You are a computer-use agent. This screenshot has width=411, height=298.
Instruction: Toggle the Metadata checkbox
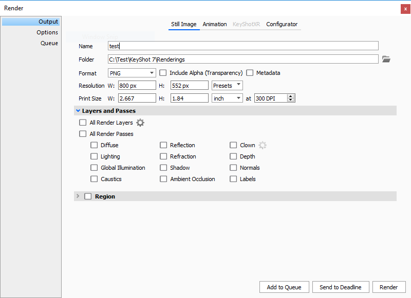click(250, 73)
